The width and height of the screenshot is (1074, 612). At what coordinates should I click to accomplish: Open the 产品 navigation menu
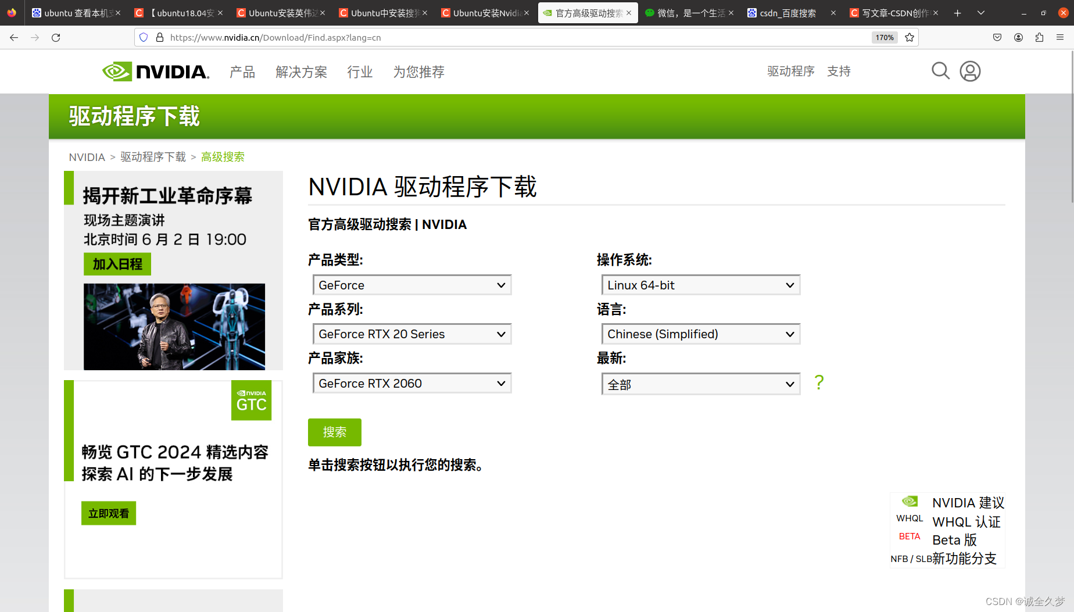[242, 72]
